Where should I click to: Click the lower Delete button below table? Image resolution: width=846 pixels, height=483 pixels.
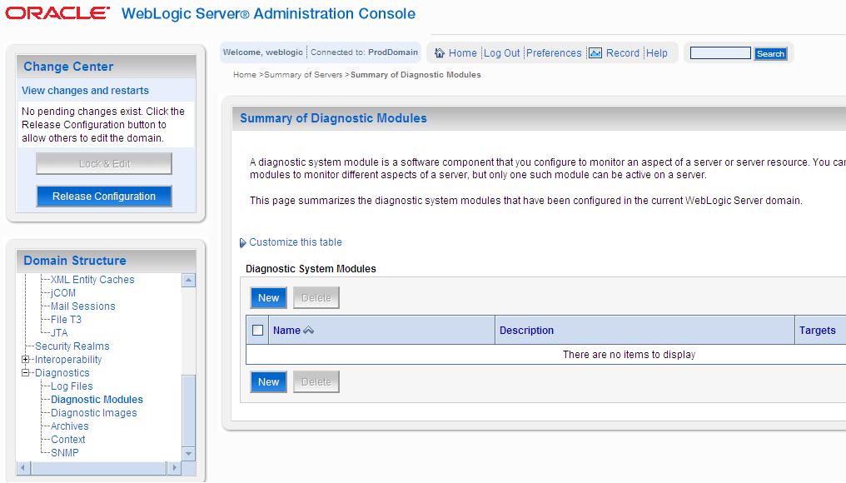pos(316,382)
